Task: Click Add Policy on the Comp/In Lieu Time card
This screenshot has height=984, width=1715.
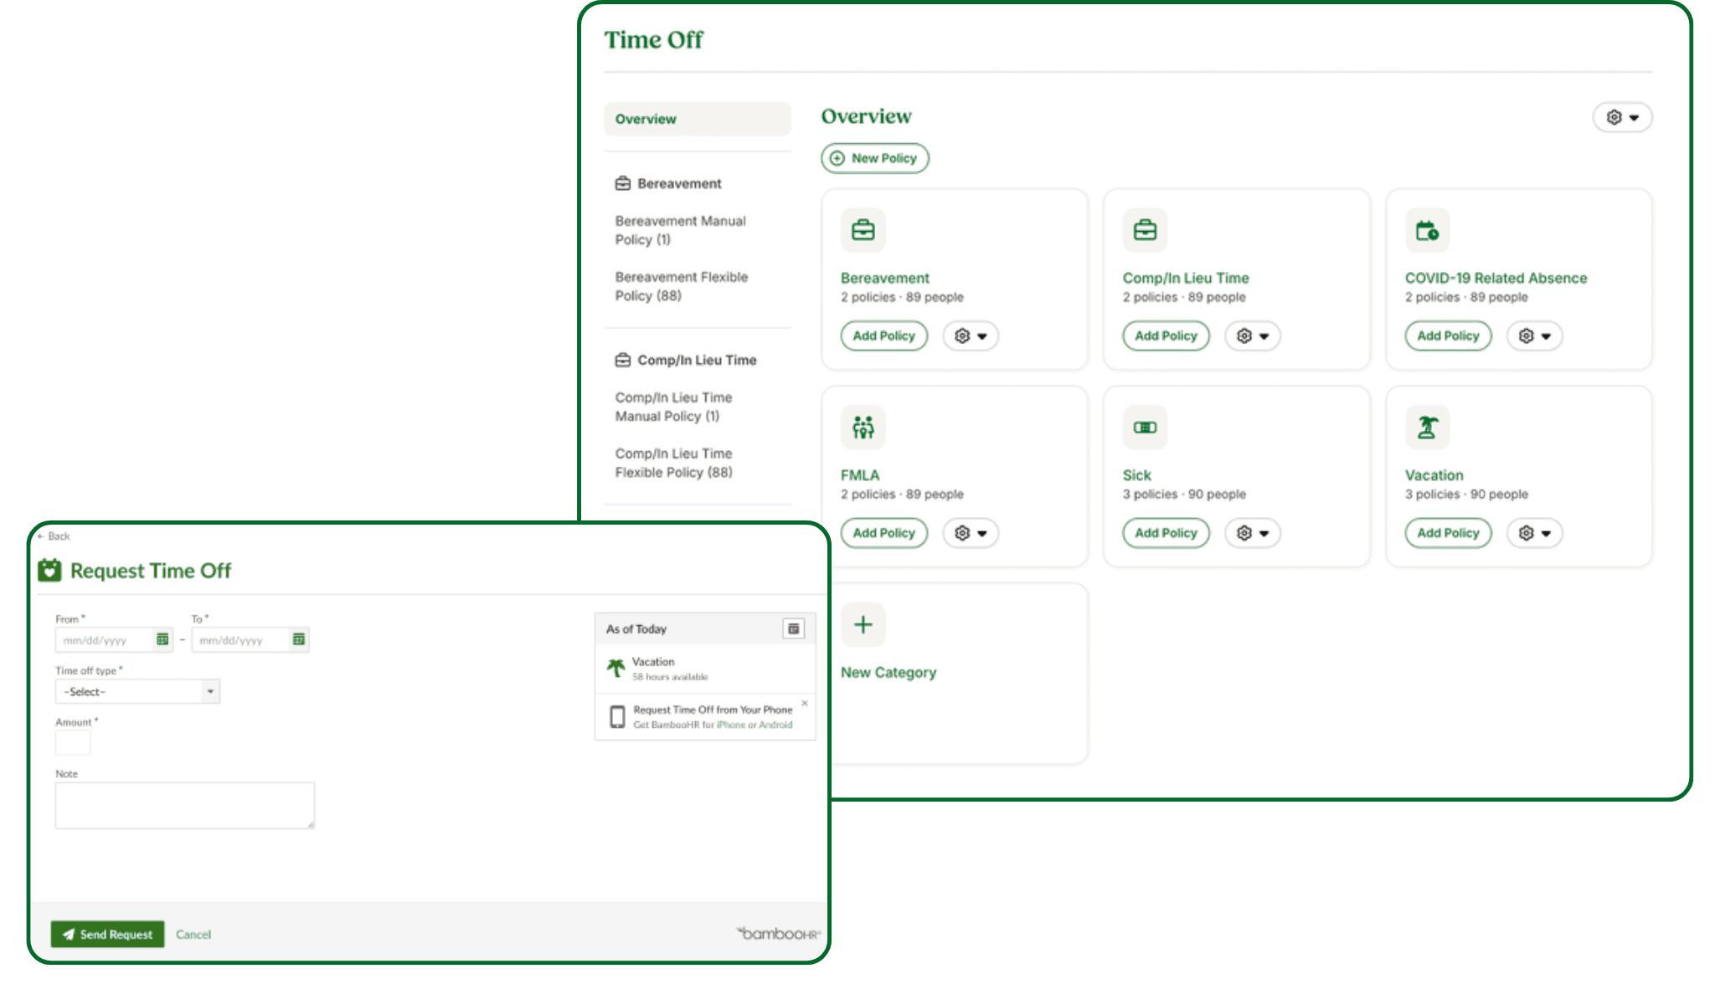Action: click(1167, 336)
